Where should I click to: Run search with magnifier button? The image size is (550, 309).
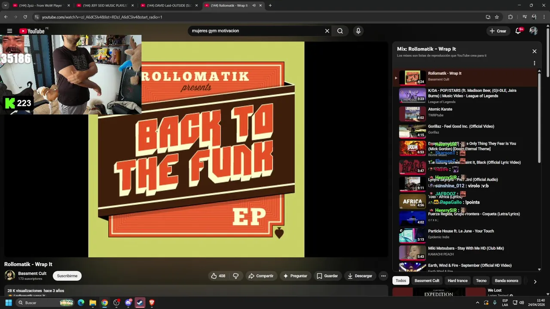pyautogui.click(x=340, y=31)
